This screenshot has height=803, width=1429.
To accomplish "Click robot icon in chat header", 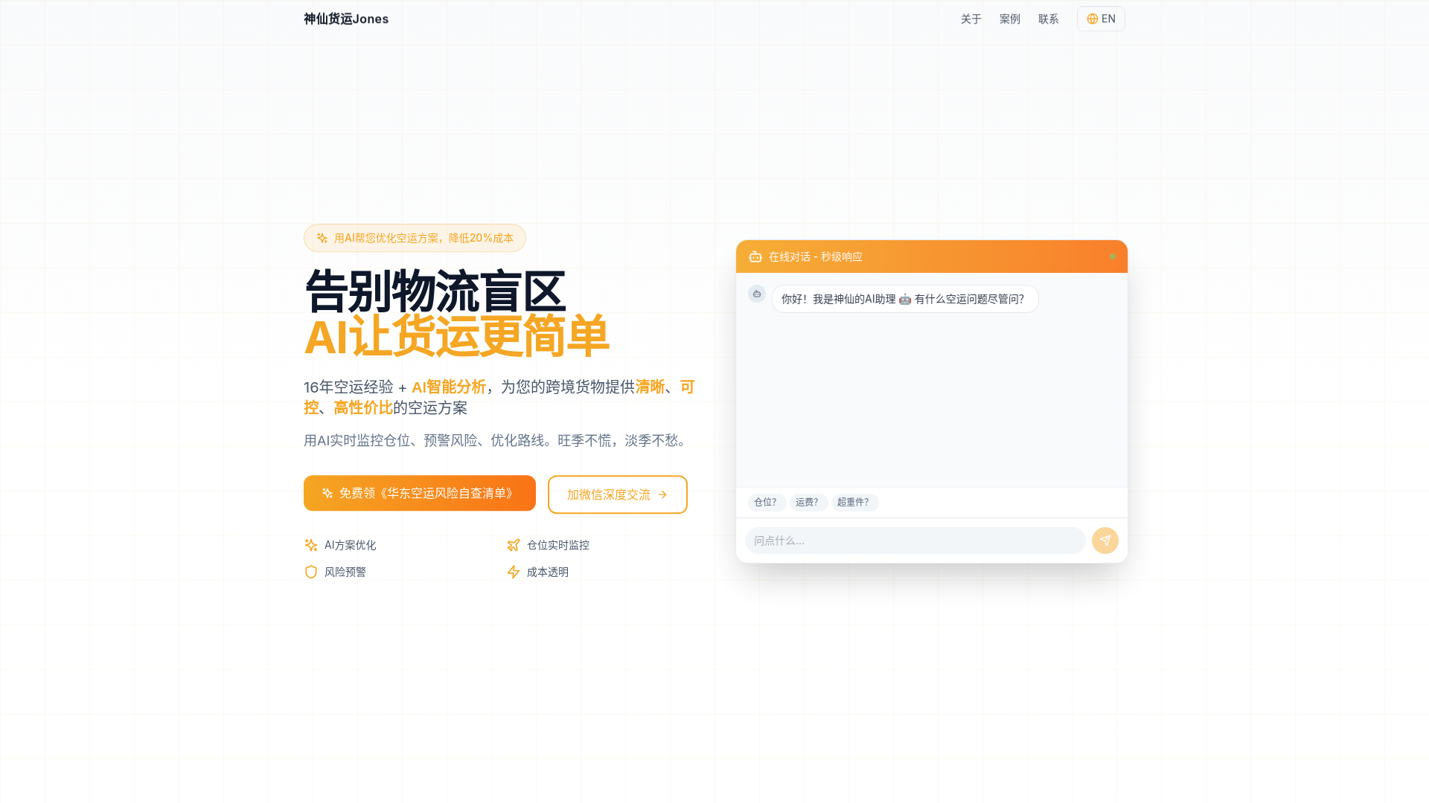I will click(755, 257).
